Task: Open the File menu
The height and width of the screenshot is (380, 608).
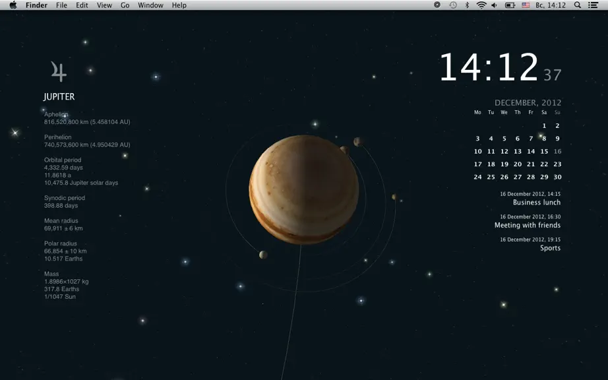Action: [61, 5]
